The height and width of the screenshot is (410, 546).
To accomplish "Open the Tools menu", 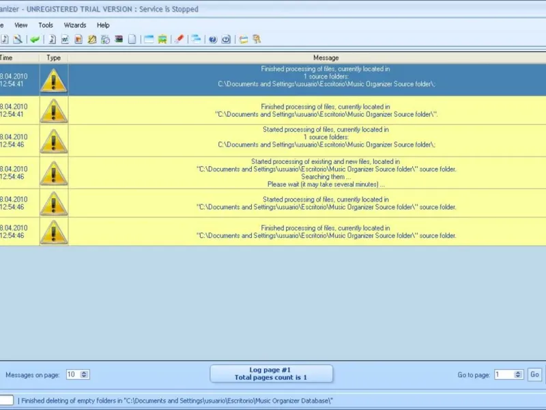I will (x=46, y=25).
